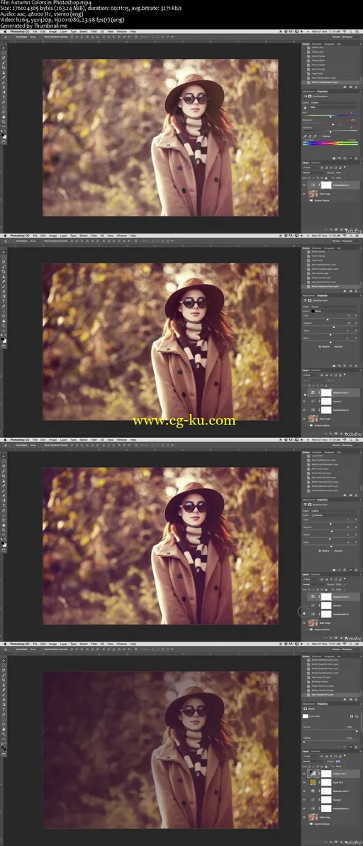
Task: Click the highlighted Opacity field above Gradient Fill 2
Action: [x=337, y=762]
